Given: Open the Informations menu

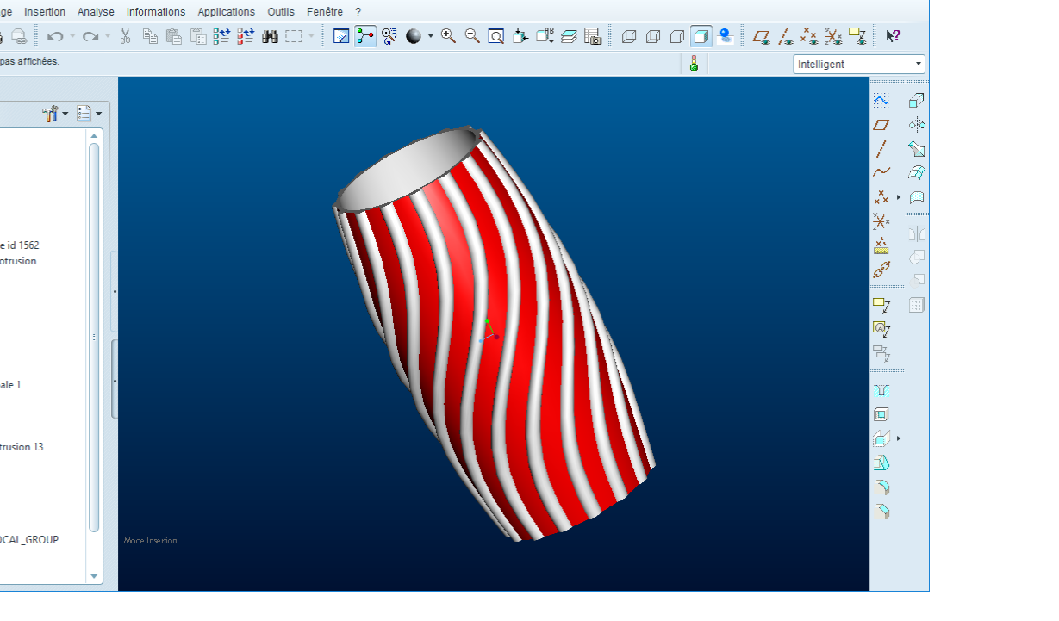Looking at the screenshot, I should (x=156, y=12).
